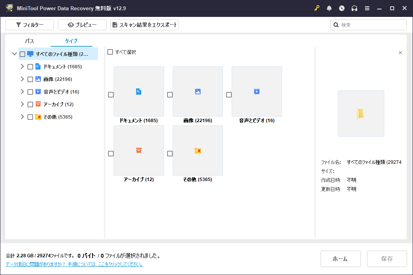Check the box beside the 音声とビデオ tile
Screen dimensions: 413x275
[229, 94]
